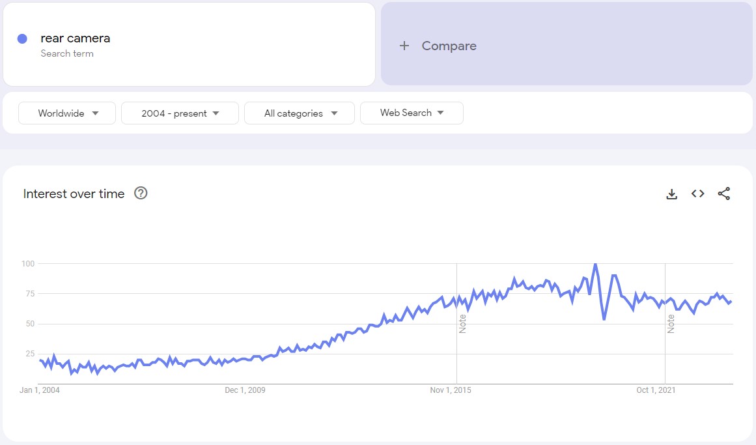The width and height of the screenshot is (756, 445).
Task: Click the Oct 1, 2021 axis label
Action: tap(656, 390)
